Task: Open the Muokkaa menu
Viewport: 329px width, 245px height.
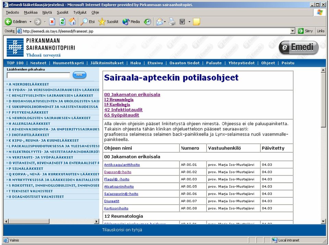Action: [31, 12]
